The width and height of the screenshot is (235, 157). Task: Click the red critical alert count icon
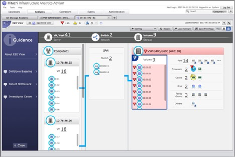click(x=62, y=23)
